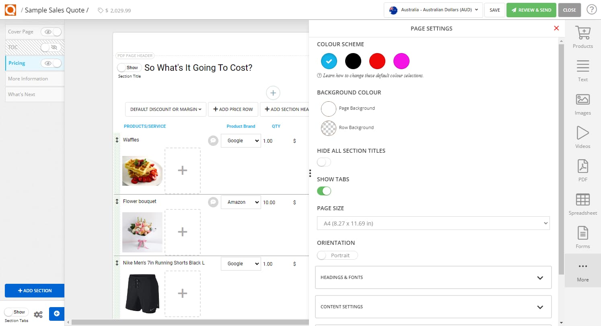Image resolution: width=601 pixels, height=326 pixels.
Task: Open the currency selector Australian Dollars dropdown
Action: tap(433, 10)
